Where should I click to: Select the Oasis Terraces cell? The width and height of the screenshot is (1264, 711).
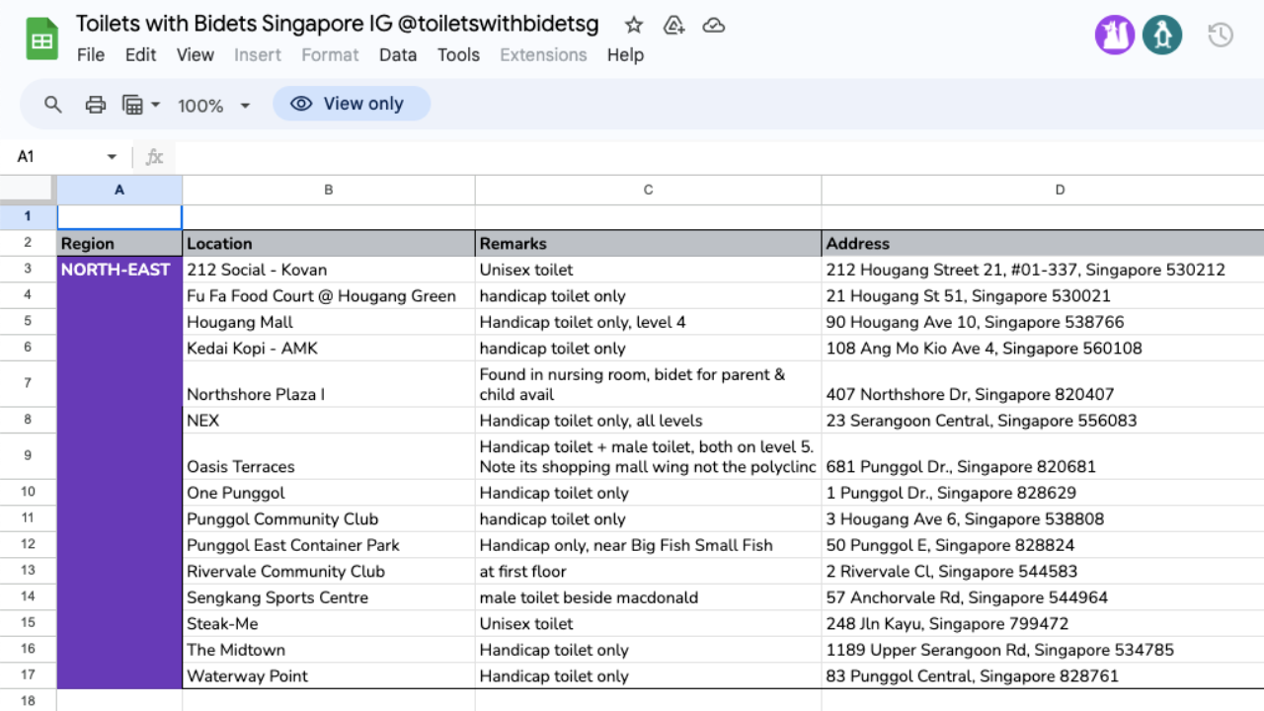click(329, 456)
